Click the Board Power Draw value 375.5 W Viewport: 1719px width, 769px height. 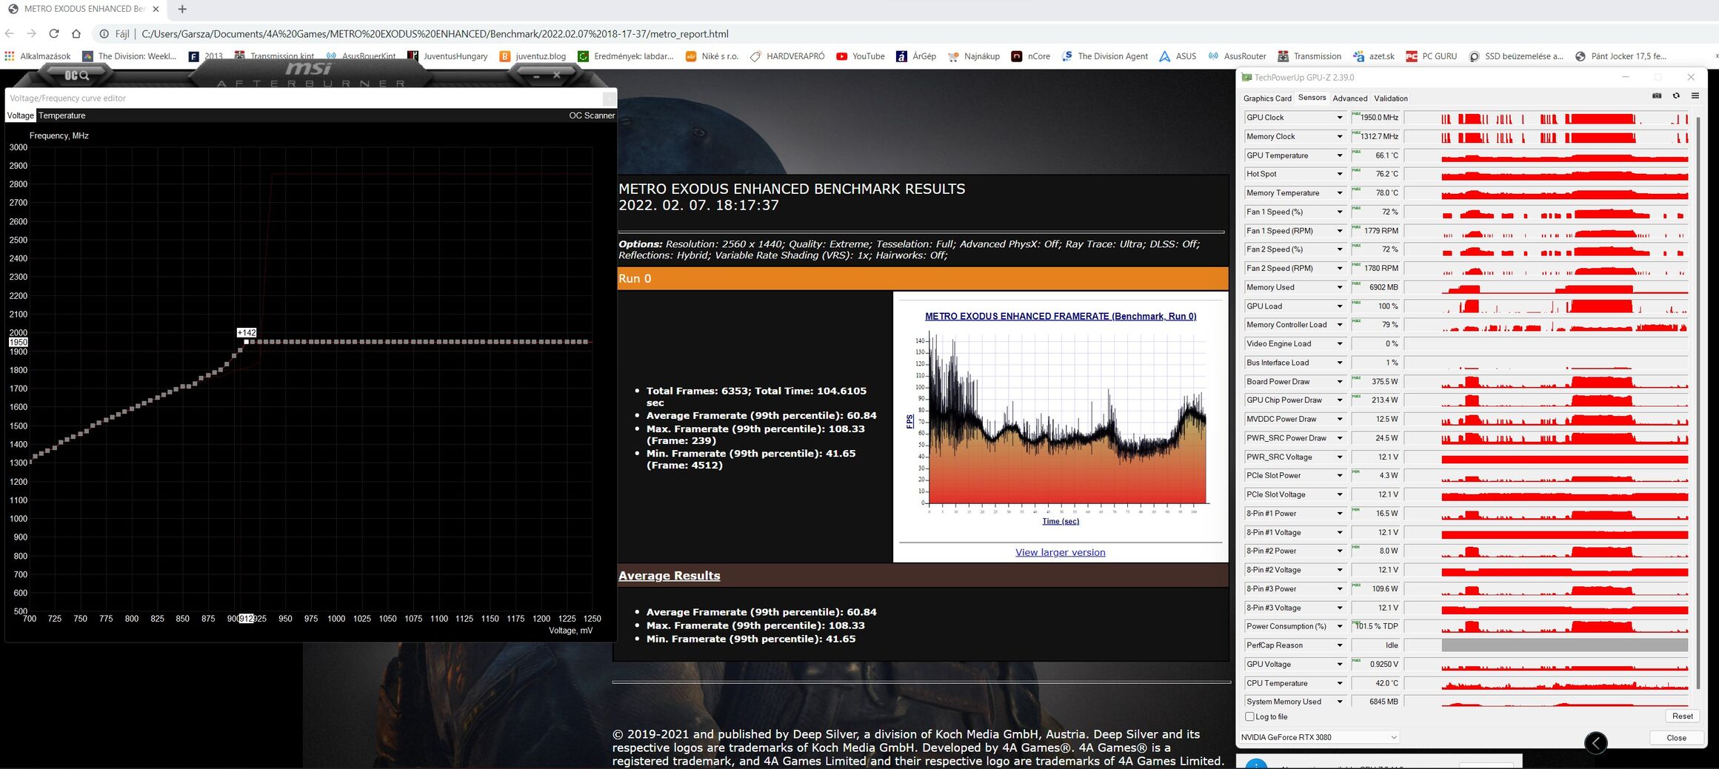(x=1375, y=382)
